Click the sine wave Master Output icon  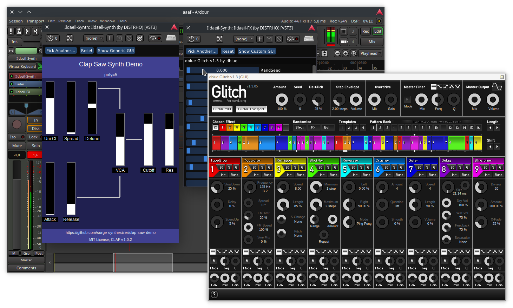tap(497, 87)
